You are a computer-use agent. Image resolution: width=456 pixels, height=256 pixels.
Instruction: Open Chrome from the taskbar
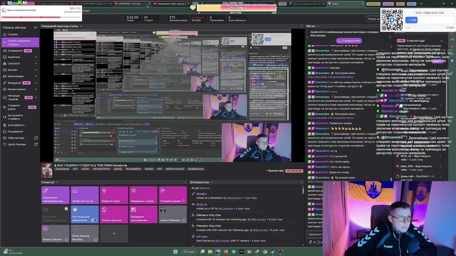265,252
